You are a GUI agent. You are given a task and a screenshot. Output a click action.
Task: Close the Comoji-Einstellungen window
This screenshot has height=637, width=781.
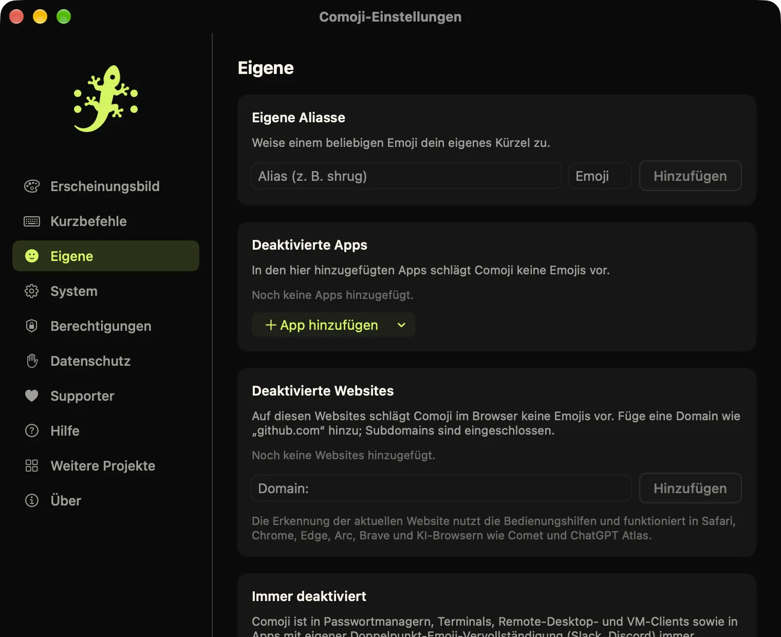[16, 16]
